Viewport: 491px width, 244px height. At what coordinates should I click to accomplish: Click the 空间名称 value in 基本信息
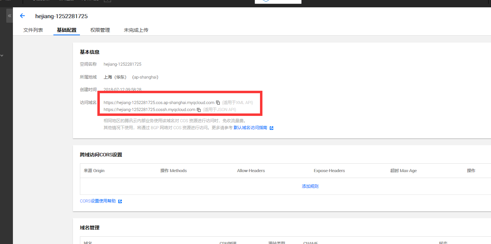[122, 64]
